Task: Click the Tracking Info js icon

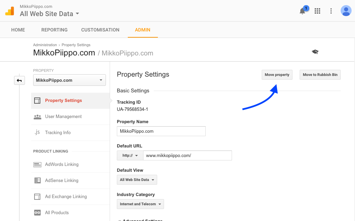Action: [x=37, y=132]
